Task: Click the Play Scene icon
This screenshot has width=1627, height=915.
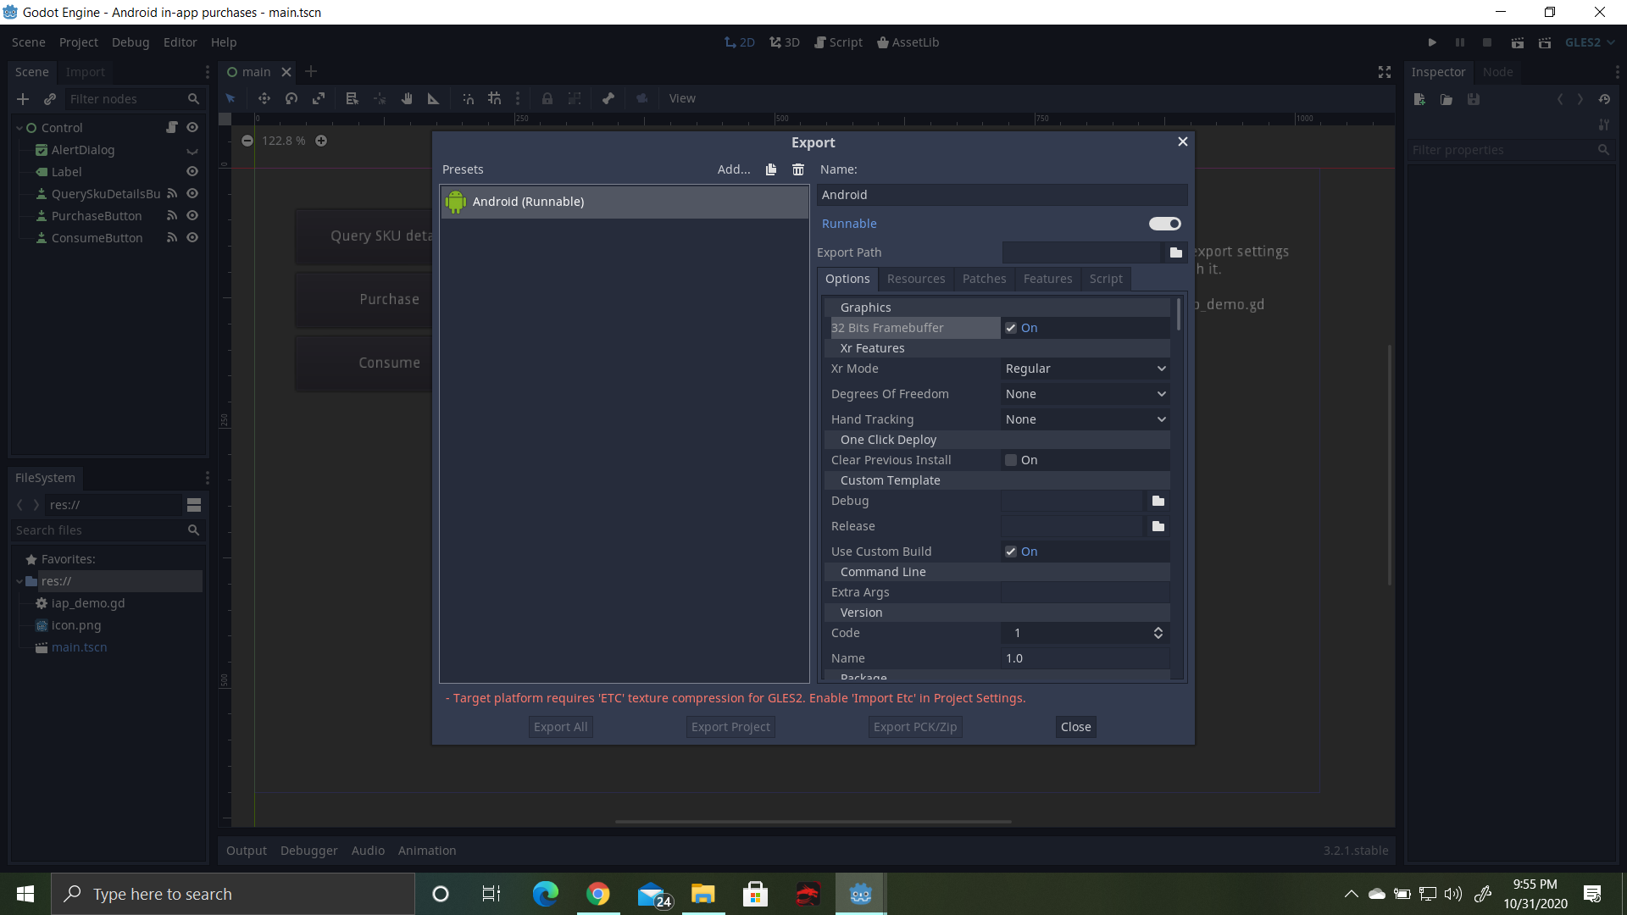Action: tap(1518, 42)
